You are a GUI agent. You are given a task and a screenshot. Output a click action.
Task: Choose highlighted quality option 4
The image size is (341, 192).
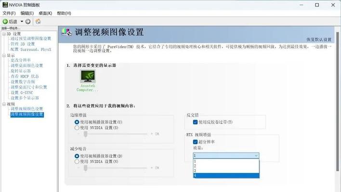226,176
